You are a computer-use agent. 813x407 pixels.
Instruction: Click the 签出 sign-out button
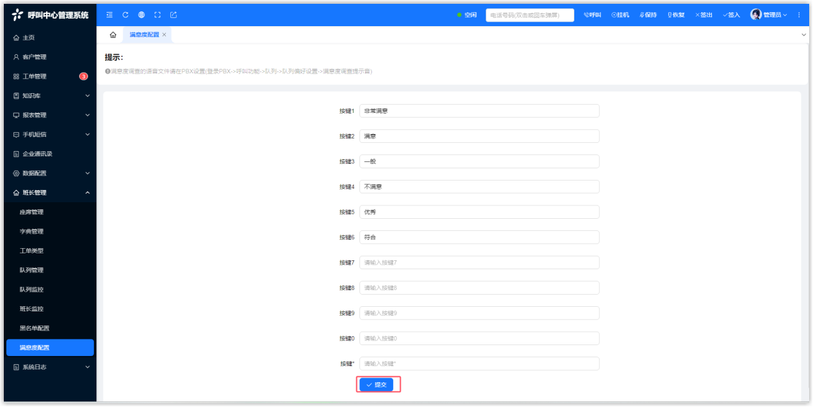704,15
